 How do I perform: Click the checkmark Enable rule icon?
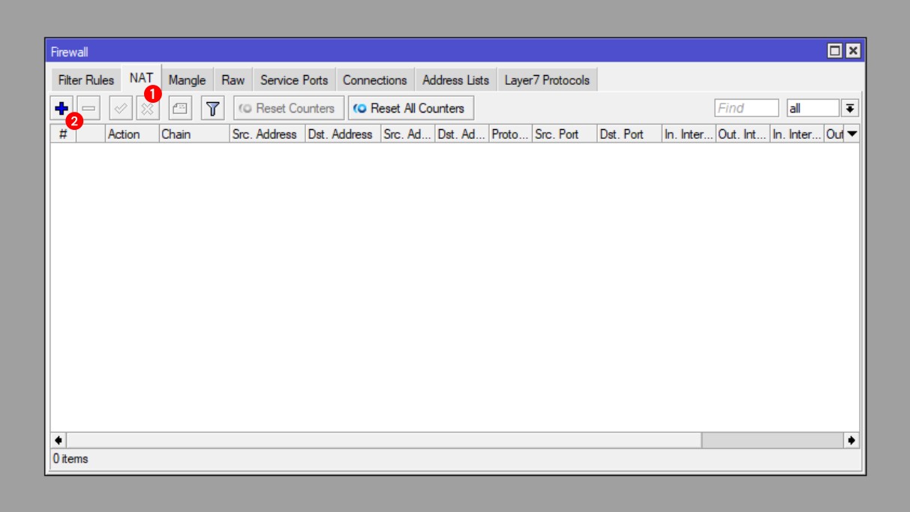pos(120,109)
